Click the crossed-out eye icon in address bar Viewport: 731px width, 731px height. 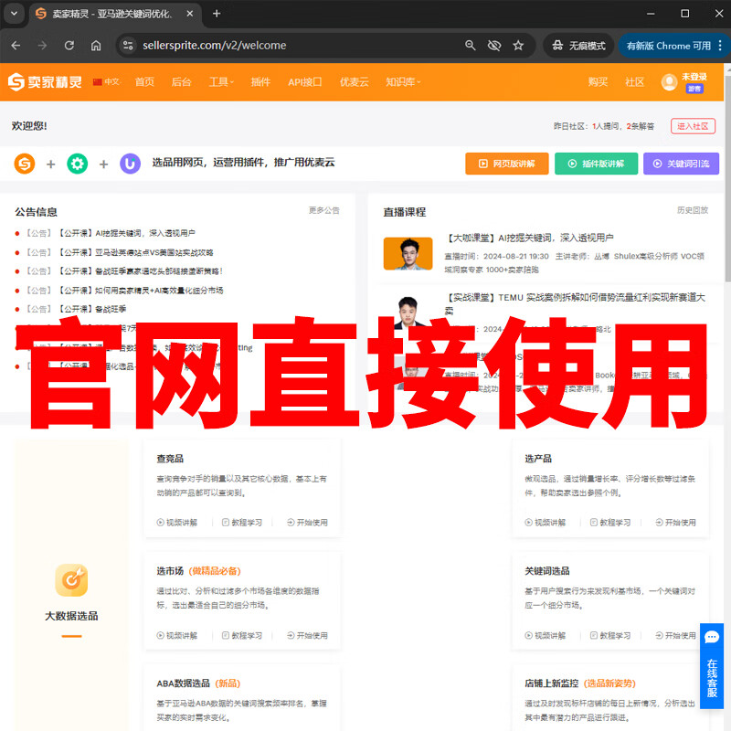point(494,46)
